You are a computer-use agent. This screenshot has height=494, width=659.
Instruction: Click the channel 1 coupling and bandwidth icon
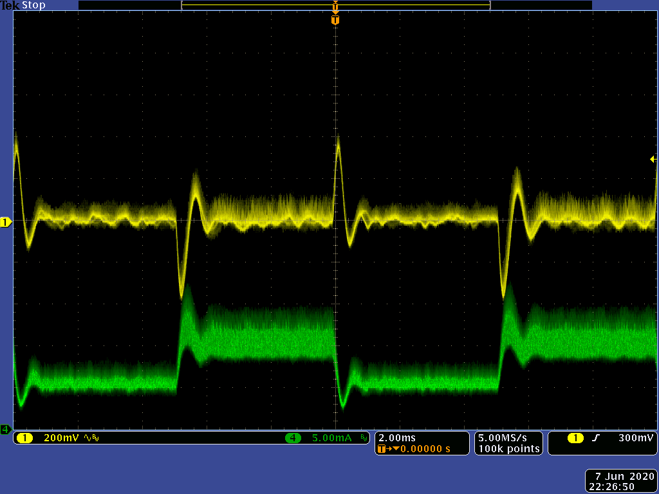pyautogui.click(x=91, y=438)
